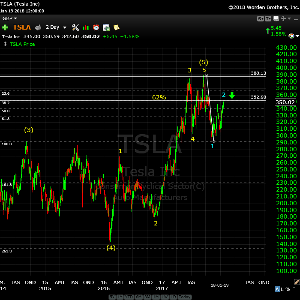This screenshot has height=300, width=300.
Task: Click the candlestick chart style icon
Action: tap(86, 28)
